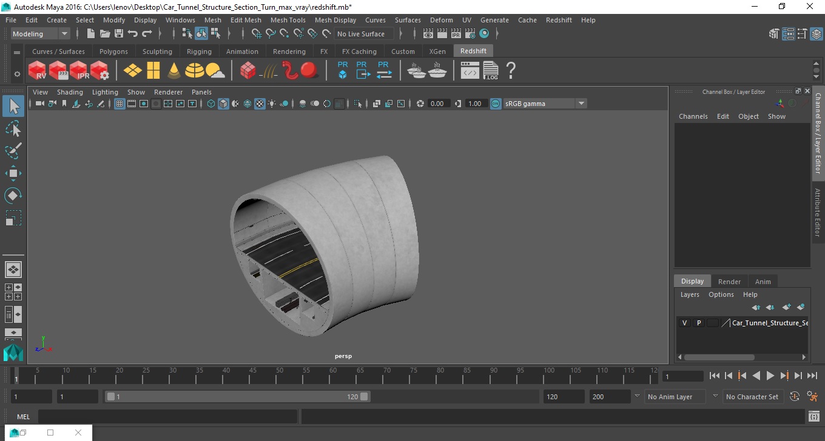The image size is (825, 441).
Task: Toggle viewport grid display
Action: coord(120,104)
